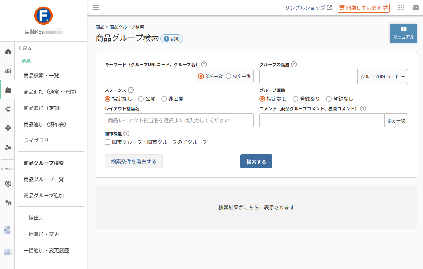Click the keyword input field

tap(150, 76)
